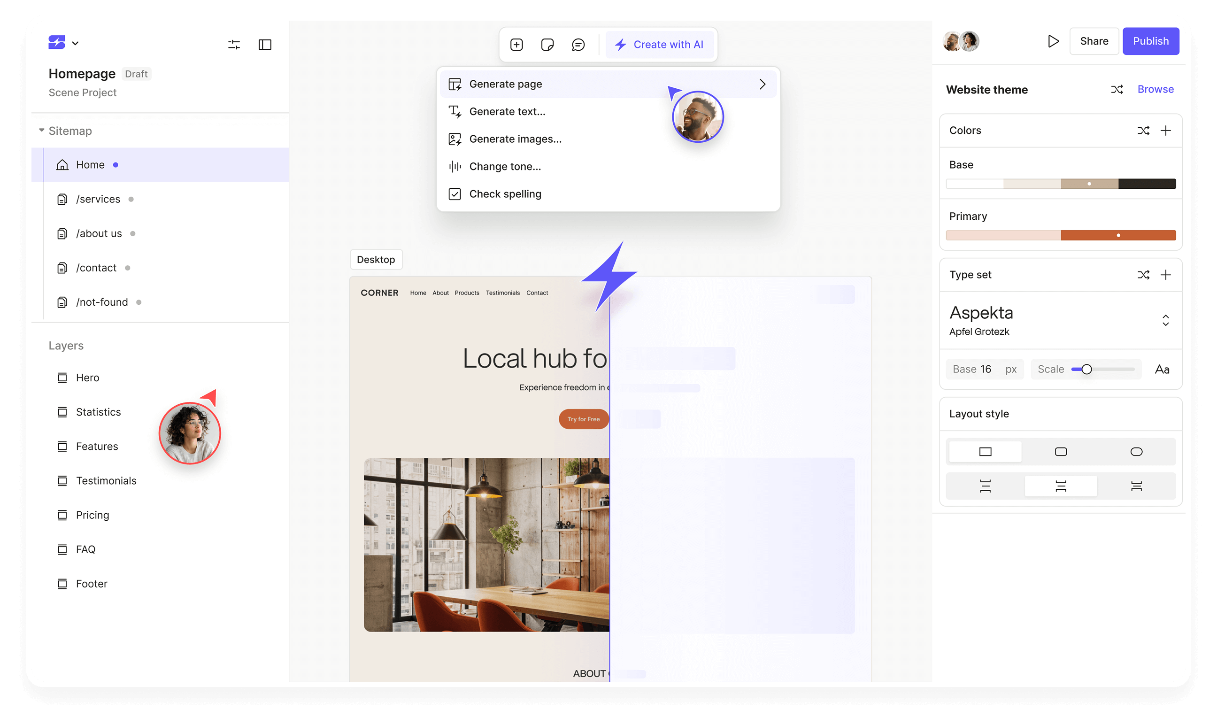Click collaborator avatars in header

[960, 41]
